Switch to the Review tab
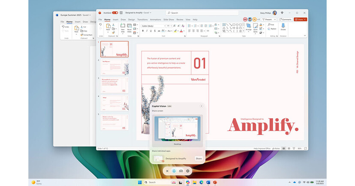Viewport: 355px width, 186px height. [180, 20]
